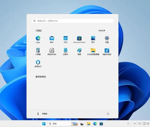
Task: Click the Windows Start button on taskbar
Action: [44, 124]
